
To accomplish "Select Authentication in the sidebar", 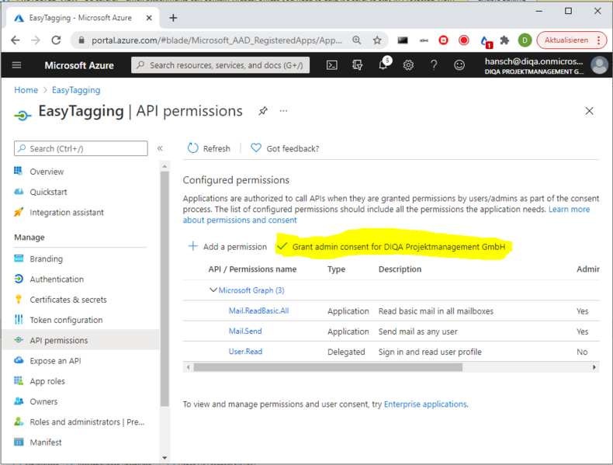I will pos(57,279).
